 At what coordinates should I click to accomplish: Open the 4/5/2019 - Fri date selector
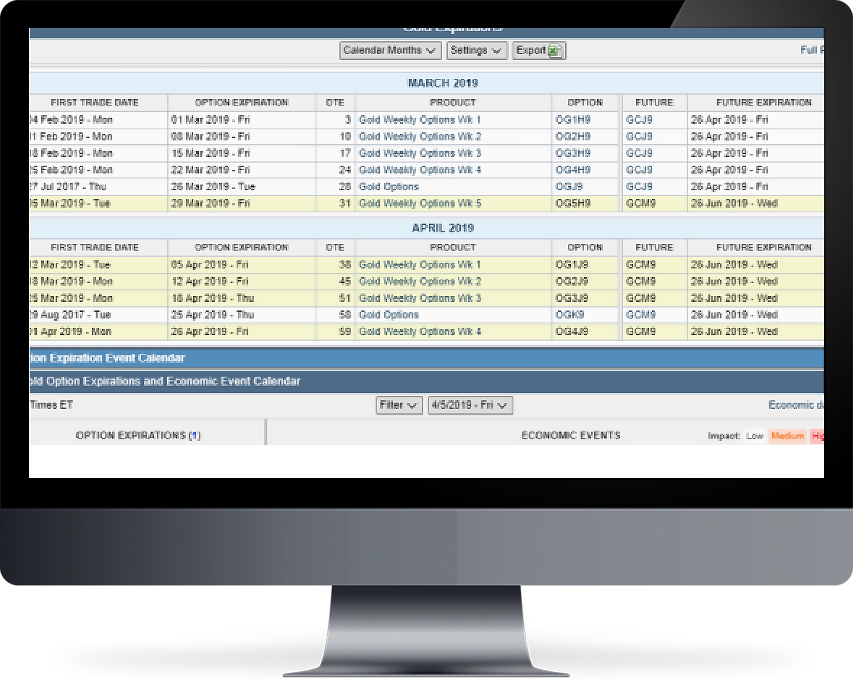(x=468, y=405)
